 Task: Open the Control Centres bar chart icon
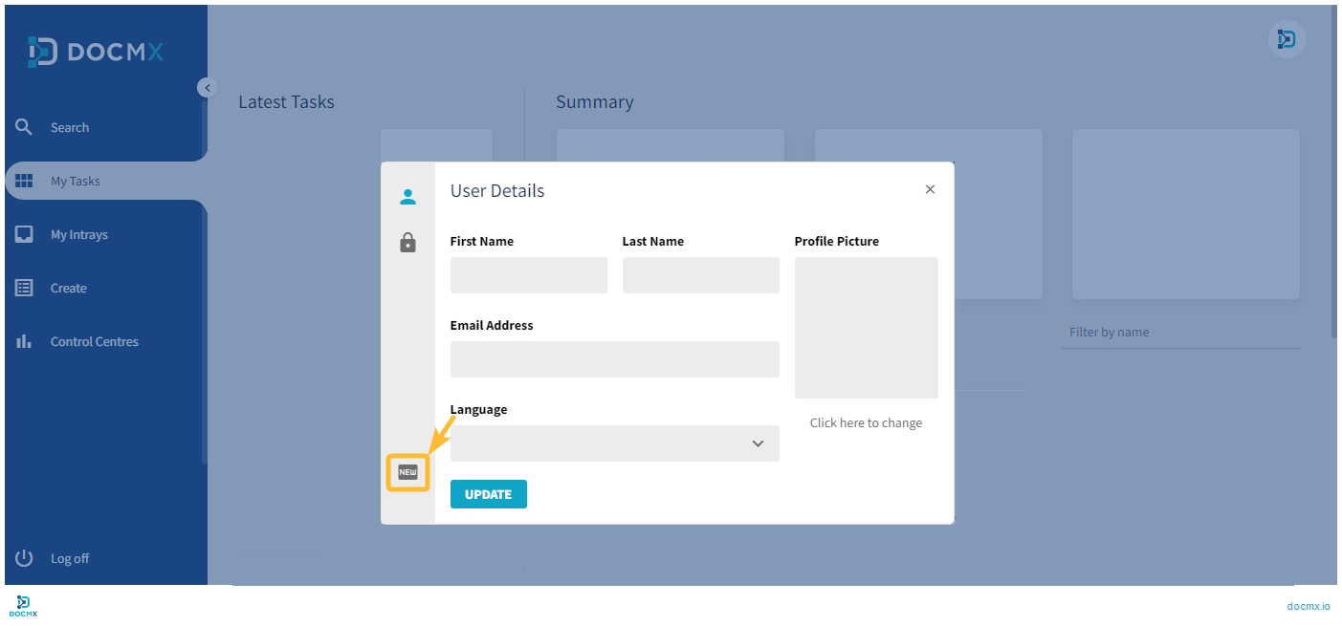[x=24, y=340]
